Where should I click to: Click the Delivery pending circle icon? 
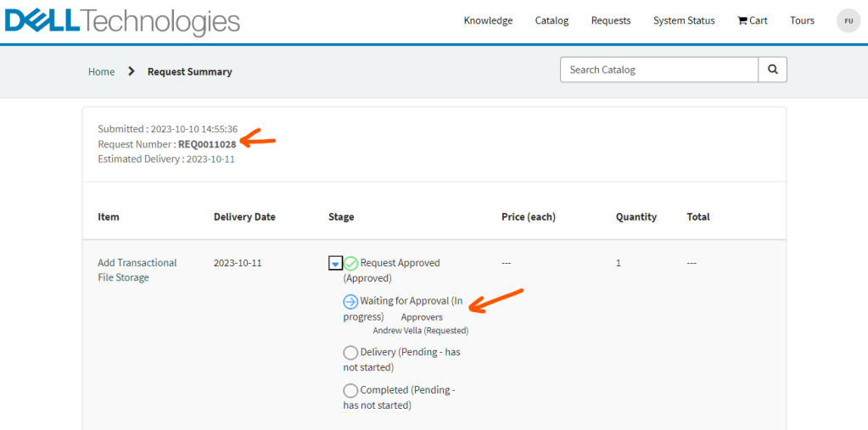(x=350, y=352)
